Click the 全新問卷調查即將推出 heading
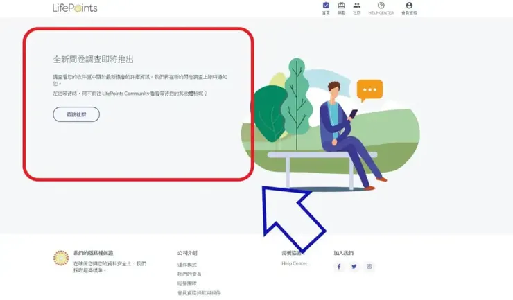Image resolution: width=513 pixels, height=300 pixels. click(94, 59)
